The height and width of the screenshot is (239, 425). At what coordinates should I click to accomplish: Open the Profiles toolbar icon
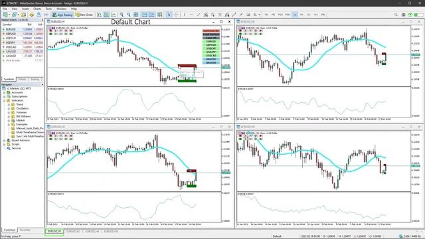[14, 15]
